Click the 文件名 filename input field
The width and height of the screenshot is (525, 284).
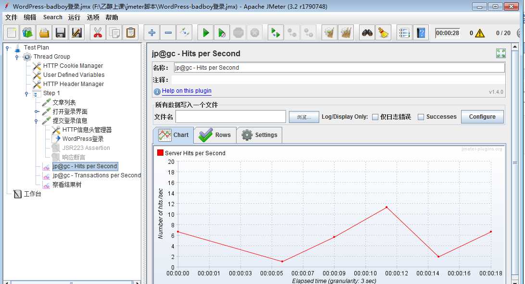coord(230,117)
